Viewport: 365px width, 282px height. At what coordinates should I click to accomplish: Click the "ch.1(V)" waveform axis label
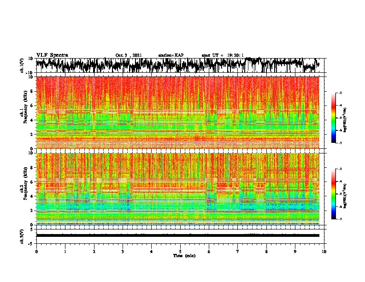(22, 65)
